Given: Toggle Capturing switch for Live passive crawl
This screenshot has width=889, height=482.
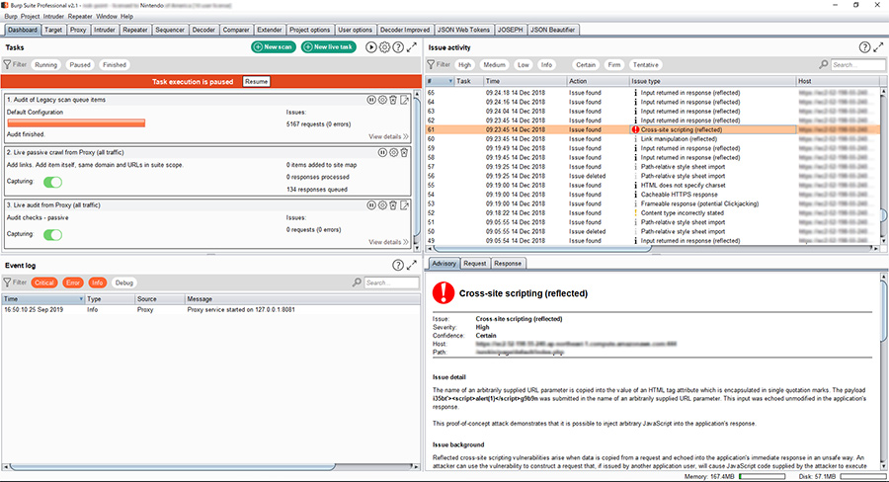Looking at the screenshot, I should click(52, 182).
